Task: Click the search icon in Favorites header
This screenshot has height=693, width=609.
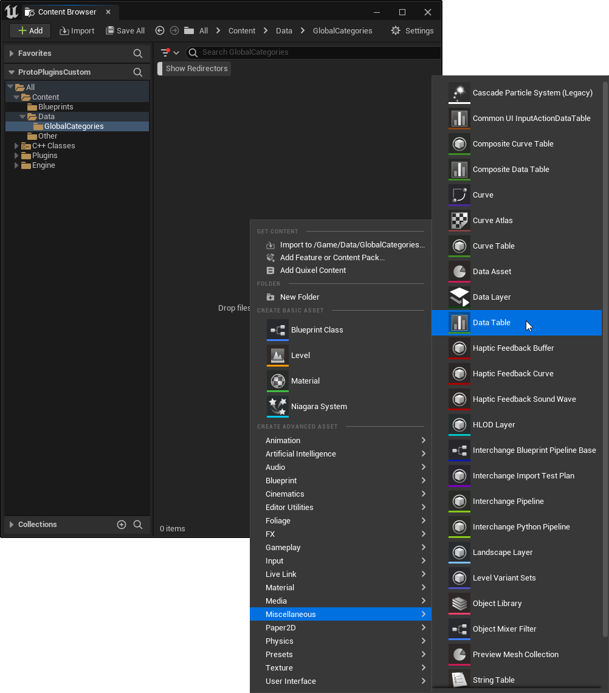Action: tap(138, 53)
